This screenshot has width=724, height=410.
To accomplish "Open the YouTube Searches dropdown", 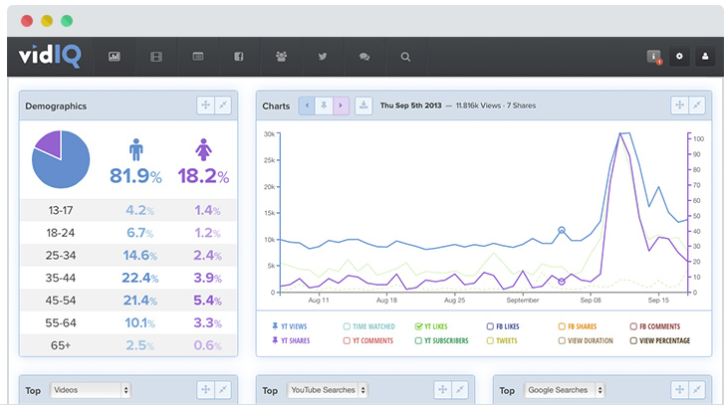I will (x=328, y=391).
